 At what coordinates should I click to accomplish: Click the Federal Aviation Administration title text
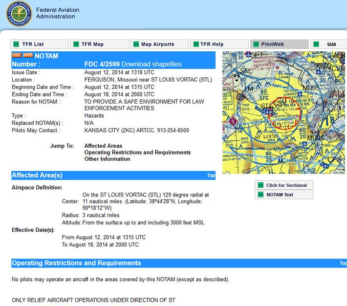tap(58, 13)
